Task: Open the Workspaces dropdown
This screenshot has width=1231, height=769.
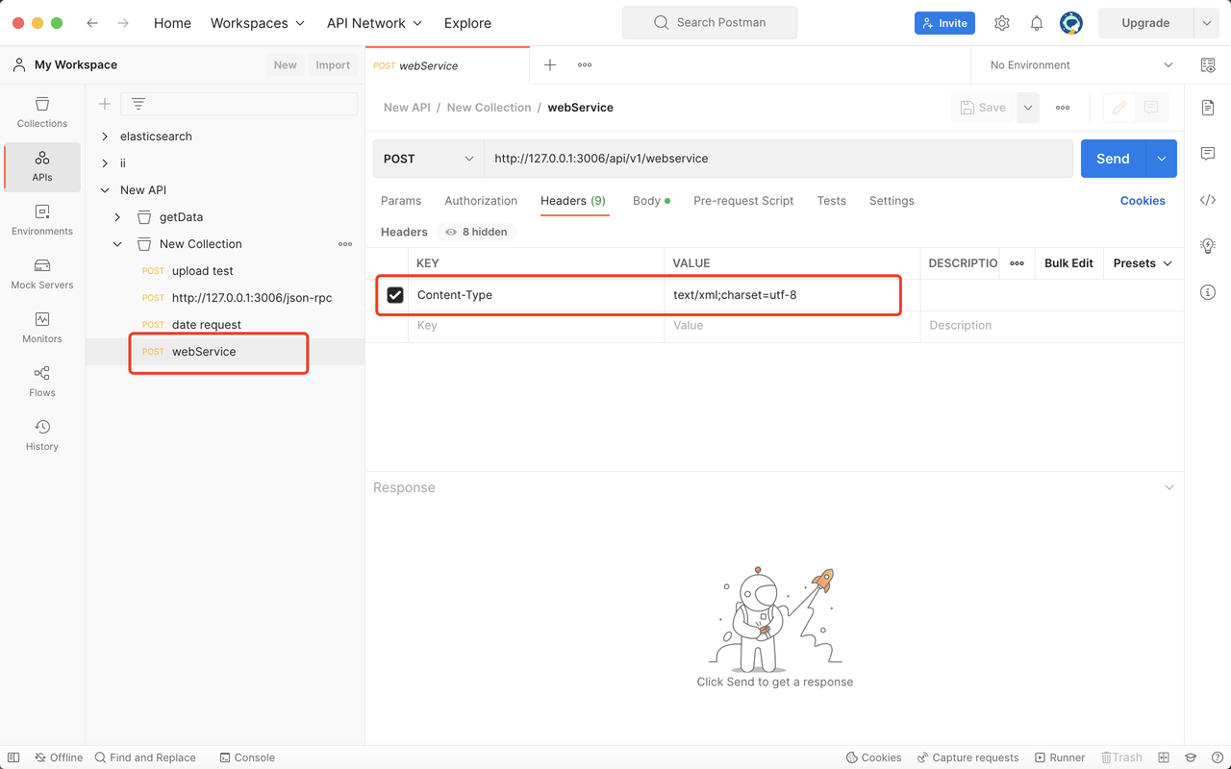Action: pyautogui.click(x=258, y=23)
